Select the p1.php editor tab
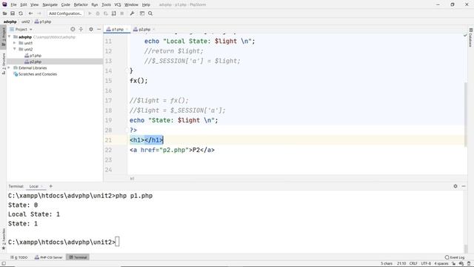474x267 pixels. 117,30
